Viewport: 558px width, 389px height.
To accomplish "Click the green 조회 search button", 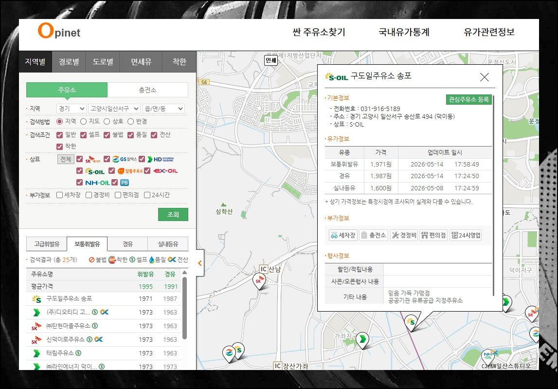I will coord(173,214).
